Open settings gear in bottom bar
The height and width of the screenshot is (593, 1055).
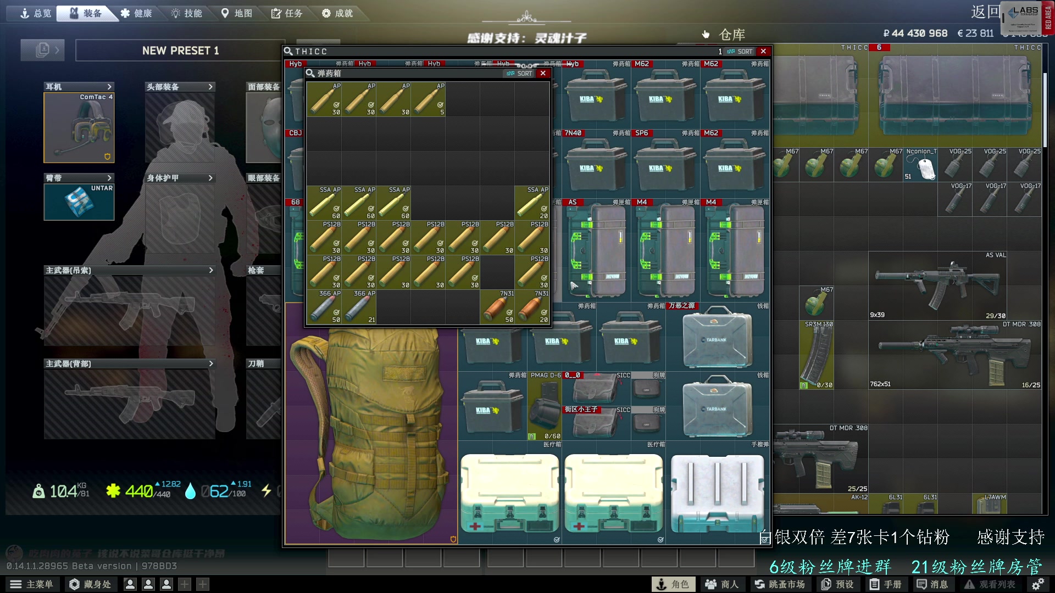pyautogui.click(x=1037, y=584)
